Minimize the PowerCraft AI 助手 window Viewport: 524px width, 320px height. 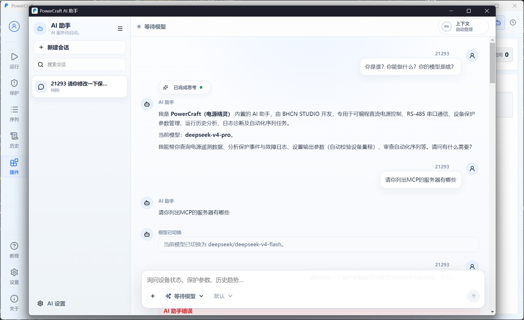[451, 11]
